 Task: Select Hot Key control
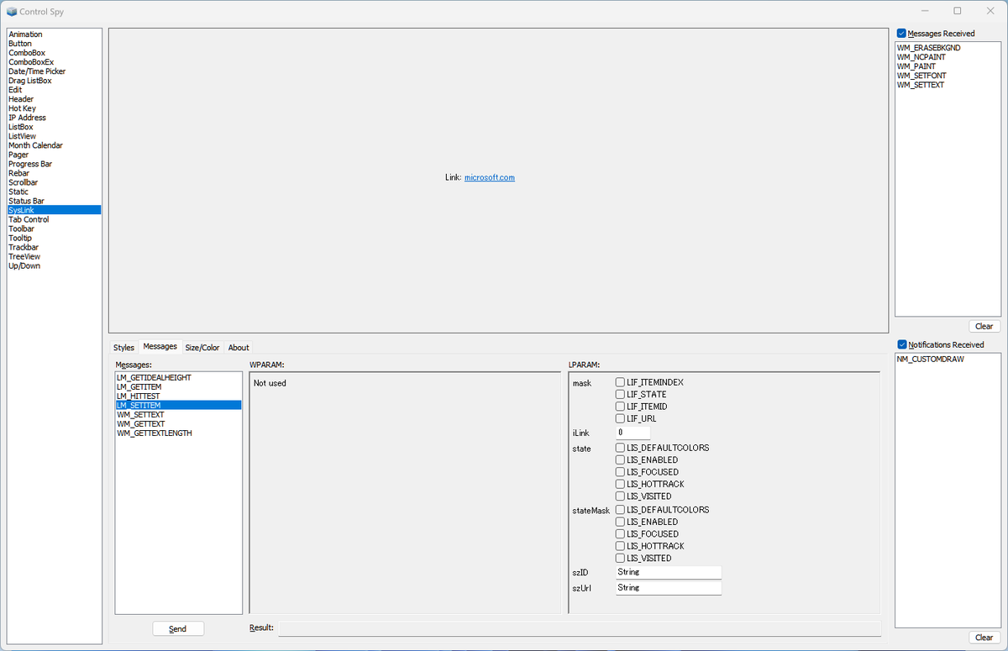[55, 108]
